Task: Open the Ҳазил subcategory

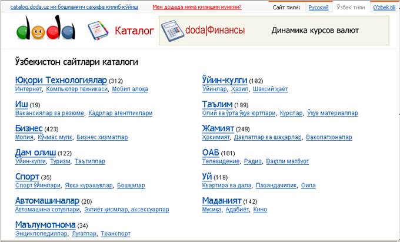Action: [239, 89]
